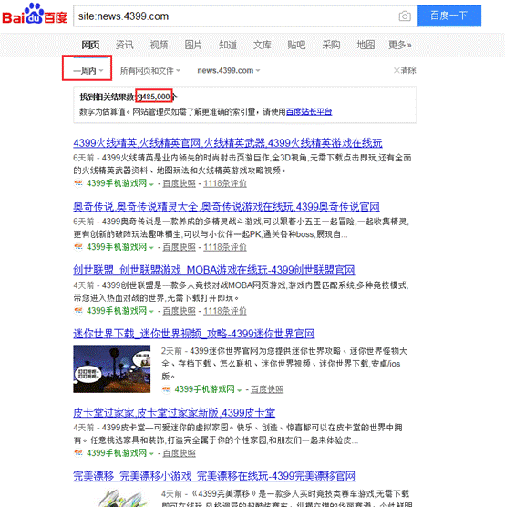The width and height of the screenshot is (505, 507).
Task: Open the 一周内 time filter dropdown
Action: 88,70
